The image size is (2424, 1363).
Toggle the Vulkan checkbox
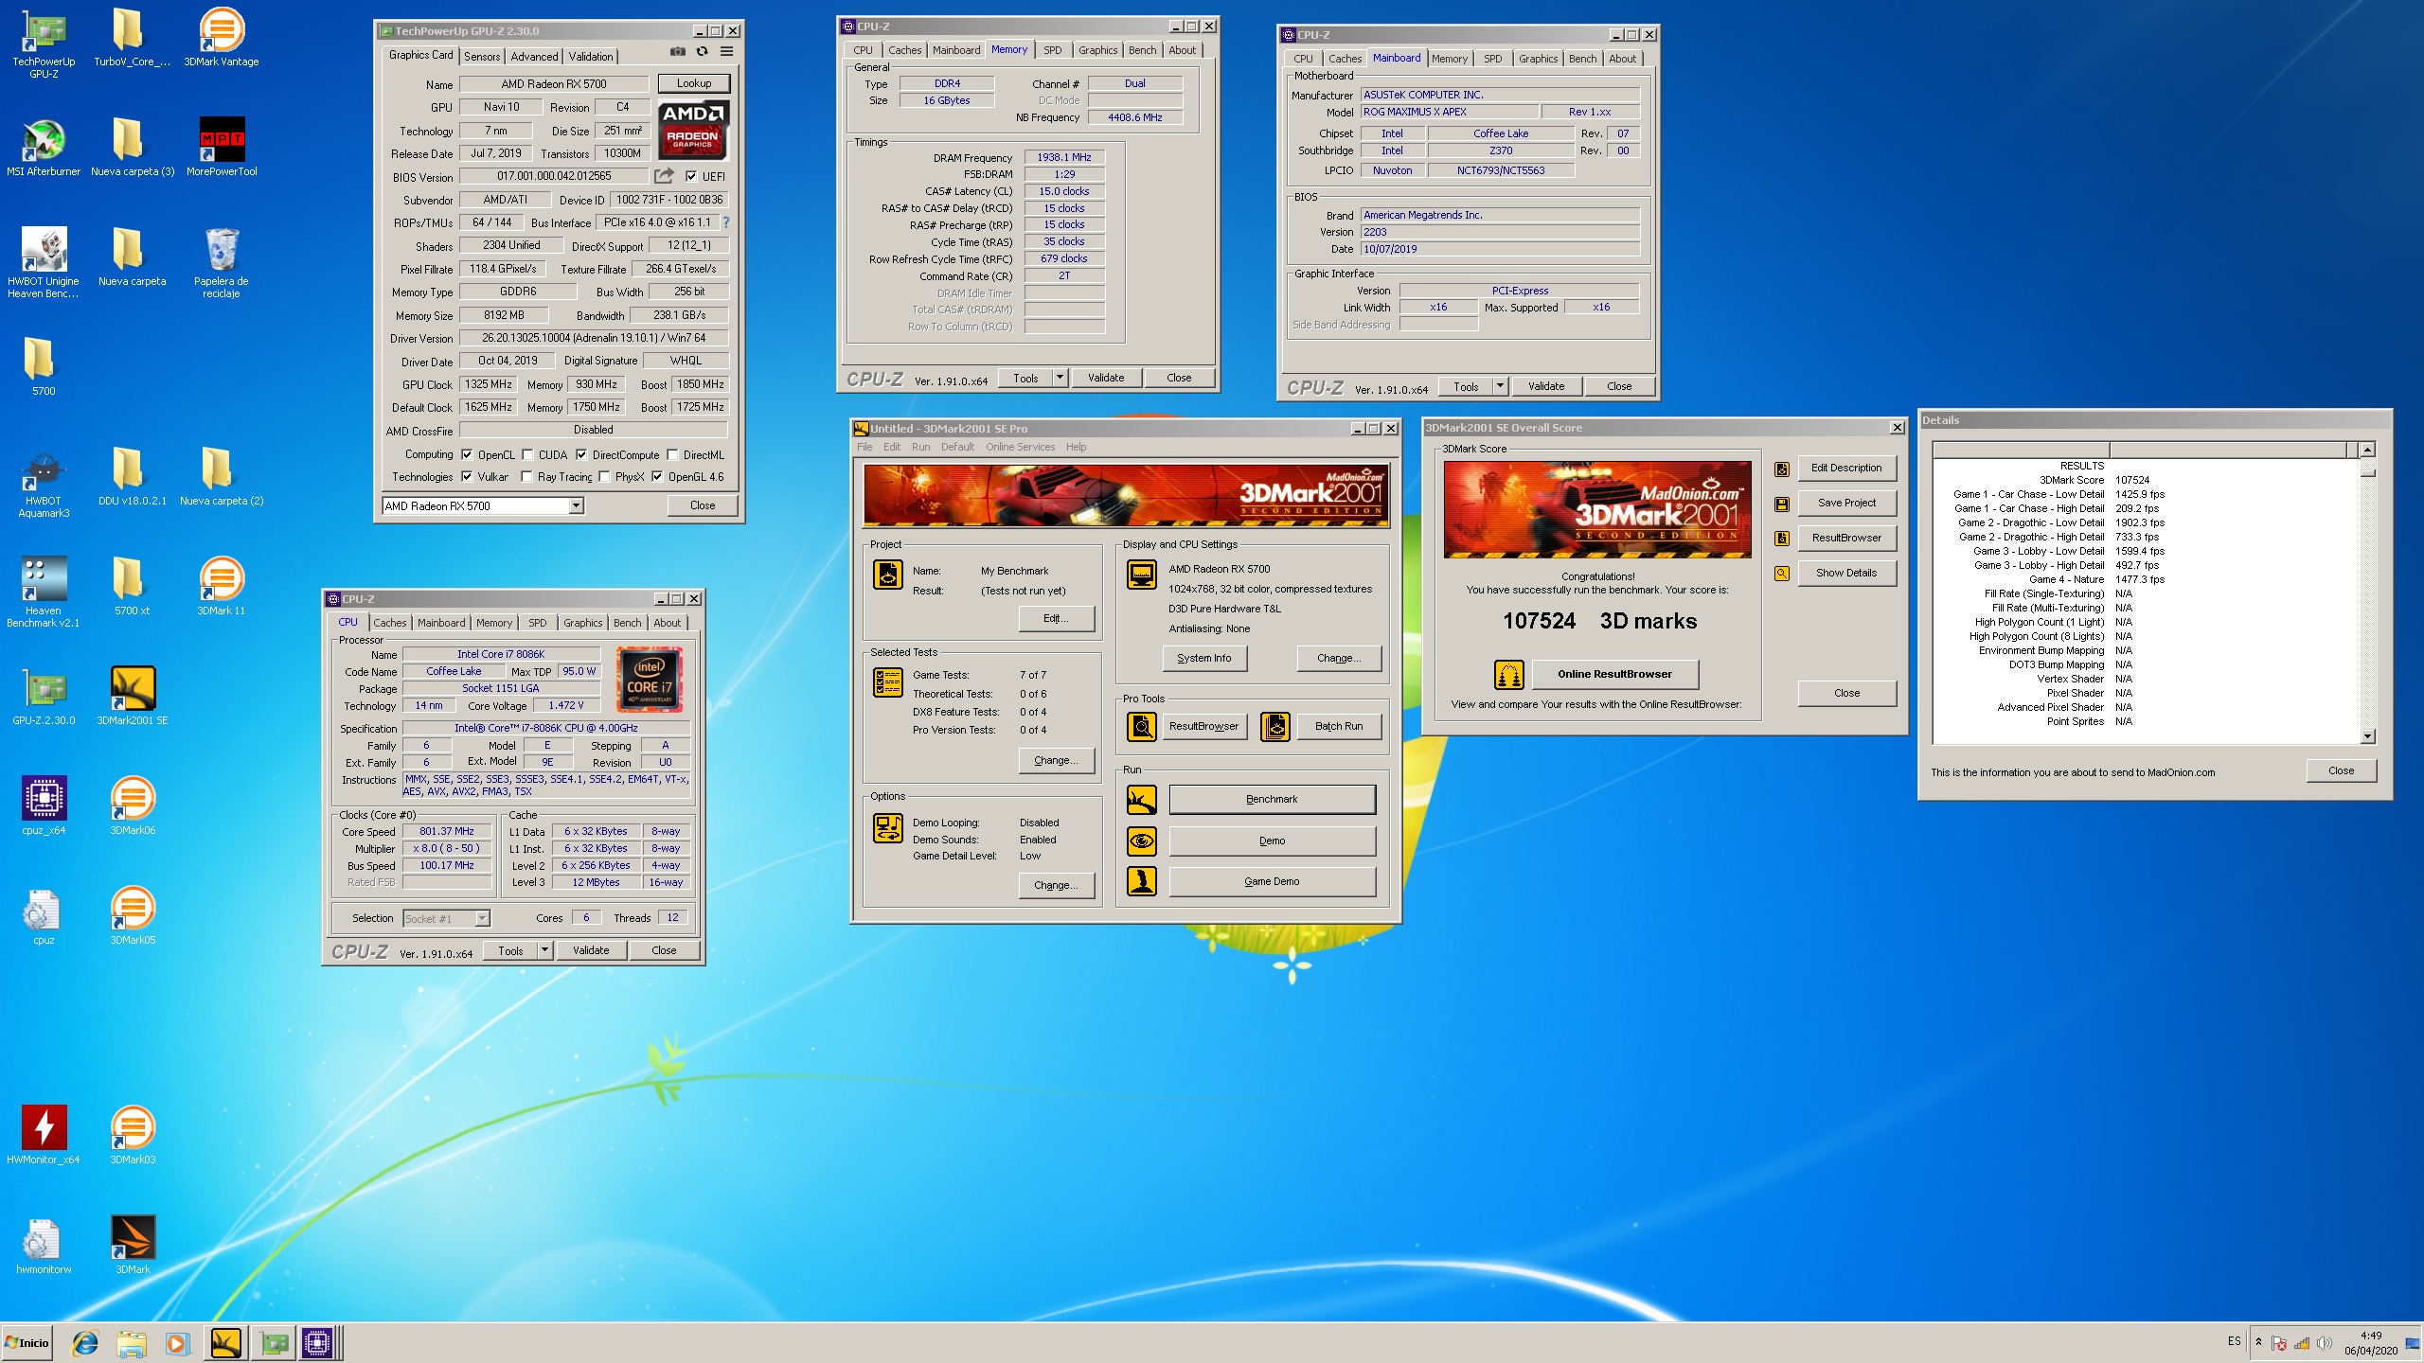click(x=467, y=476)
